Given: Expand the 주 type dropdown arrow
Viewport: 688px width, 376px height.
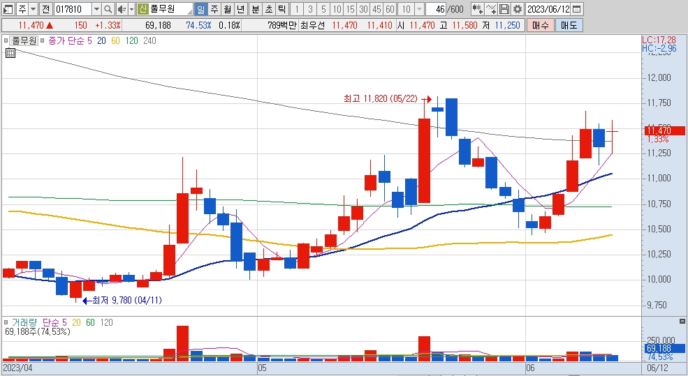Looking at the screenshot, I should (33, 9).
